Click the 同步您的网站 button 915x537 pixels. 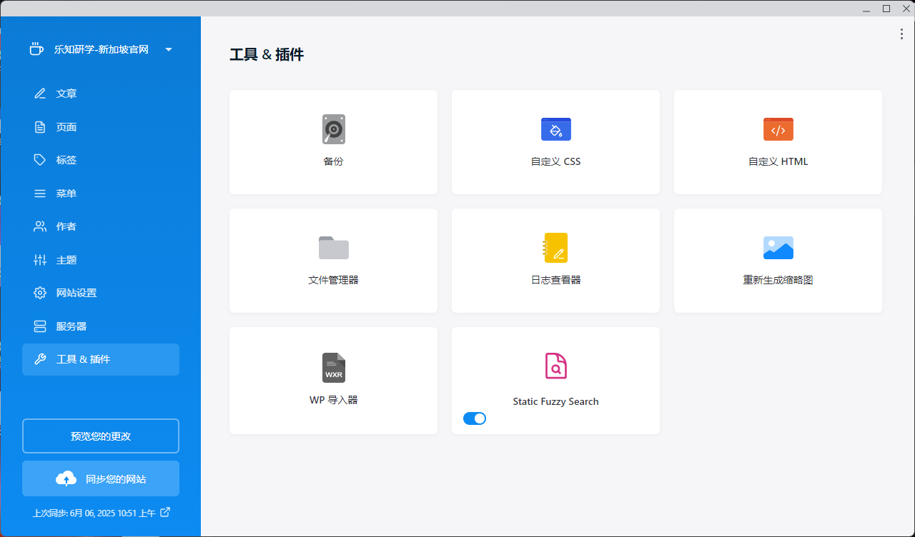pos(101,478)
